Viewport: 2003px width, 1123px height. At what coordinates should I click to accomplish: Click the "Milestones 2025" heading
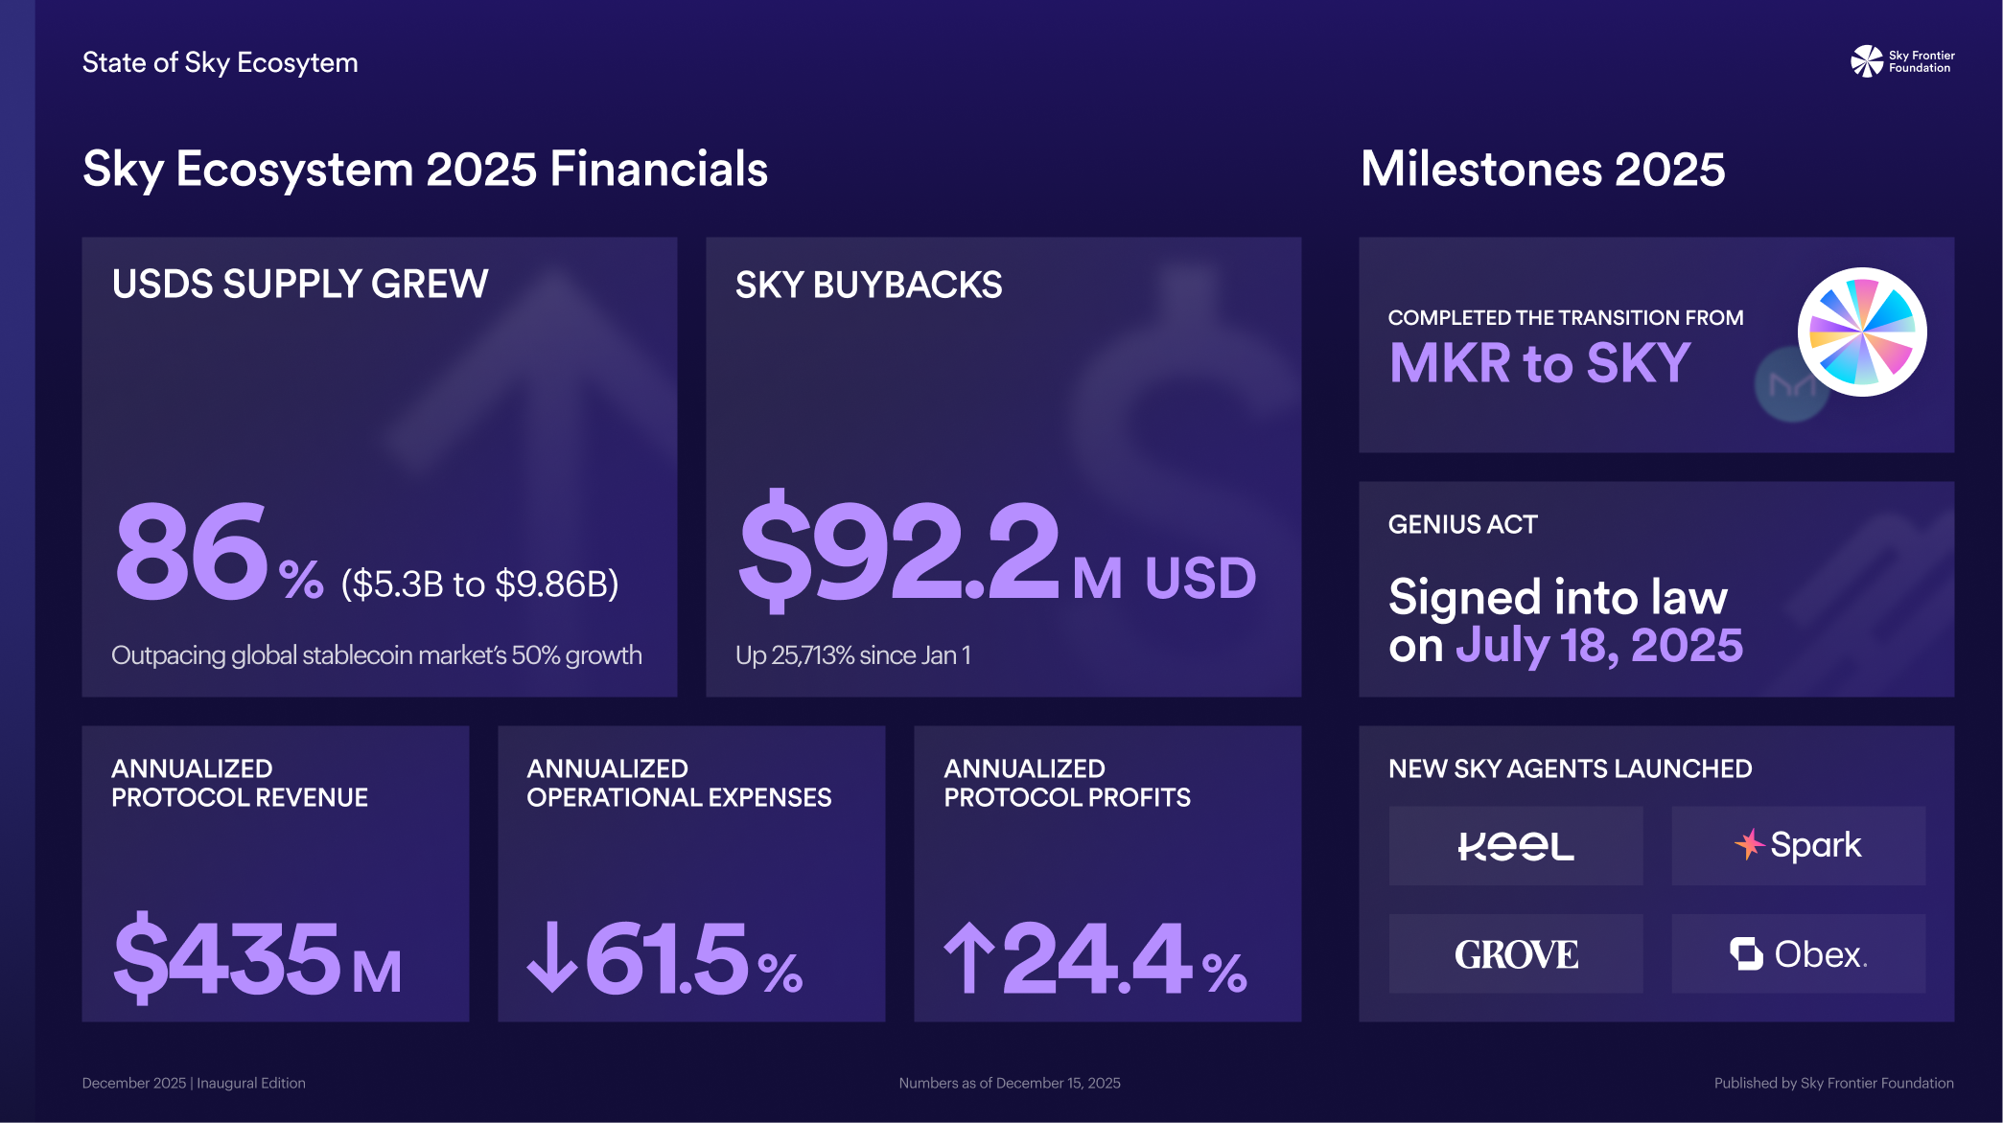(x=1542, y=170)
